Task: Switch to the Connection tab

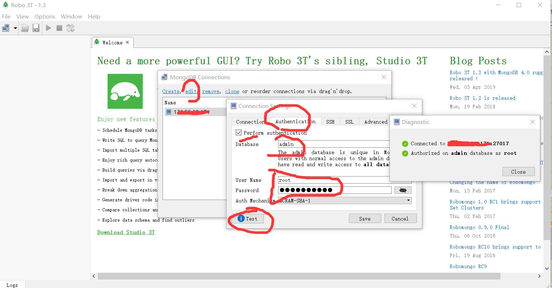Action: pos(250,122)
